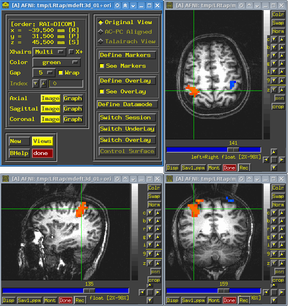Open Disp options in coronal window
Viewport: 288px width, 306px height.
pos(173,300)
